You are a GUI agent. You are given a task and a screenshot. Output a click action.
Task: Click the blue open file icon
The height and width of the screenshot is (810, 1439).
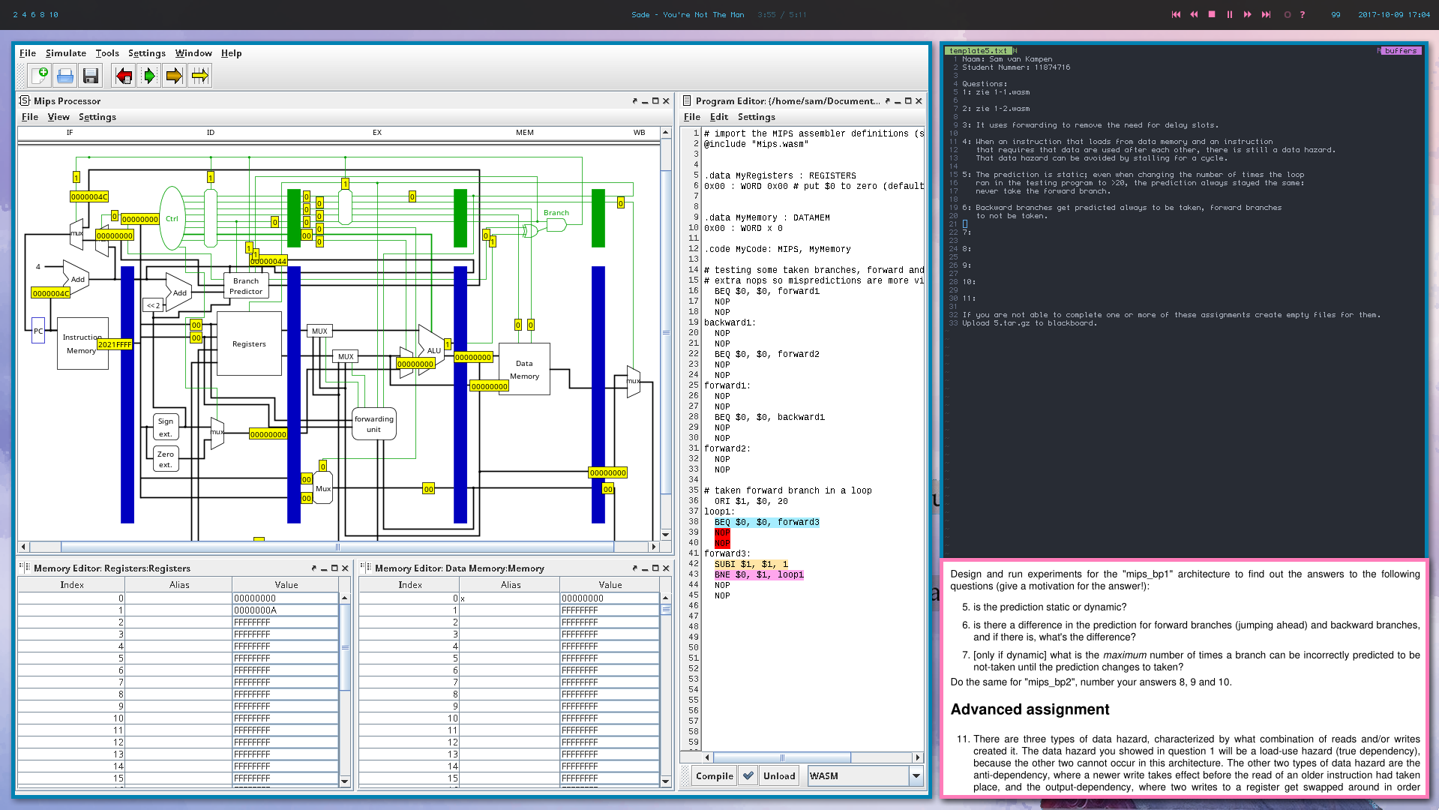65,76
